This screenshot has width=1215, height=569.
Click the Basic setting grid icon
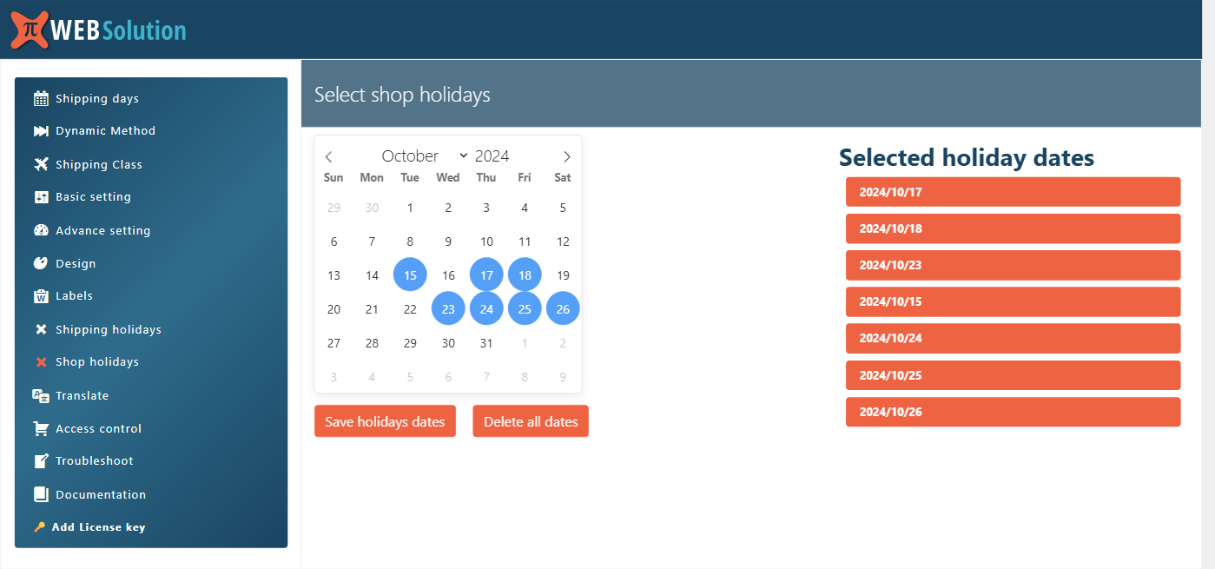42,196
